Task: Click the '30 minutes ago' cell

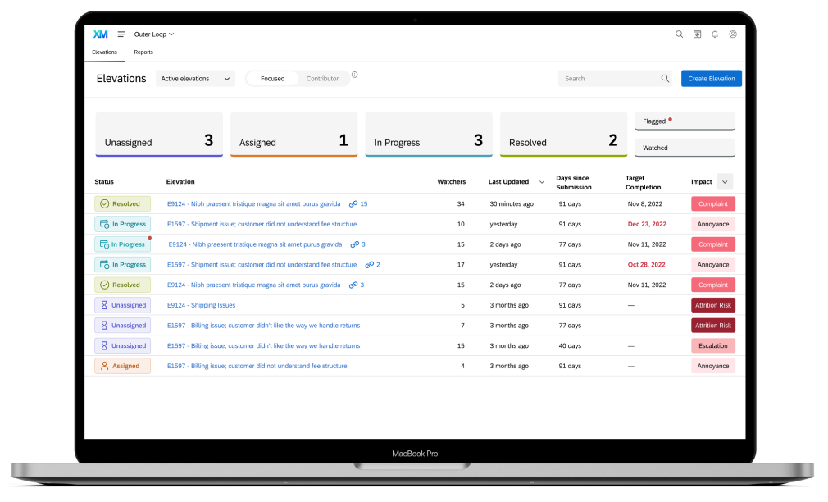Action: tap(512, 204)
